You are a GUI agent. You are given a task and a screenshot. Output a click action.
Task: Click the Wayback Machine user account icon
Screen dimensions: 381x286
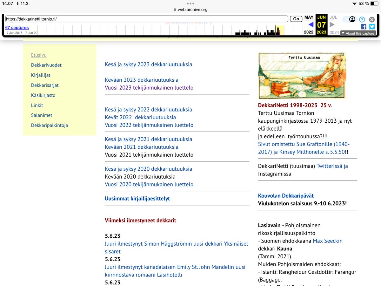(352, 19)
